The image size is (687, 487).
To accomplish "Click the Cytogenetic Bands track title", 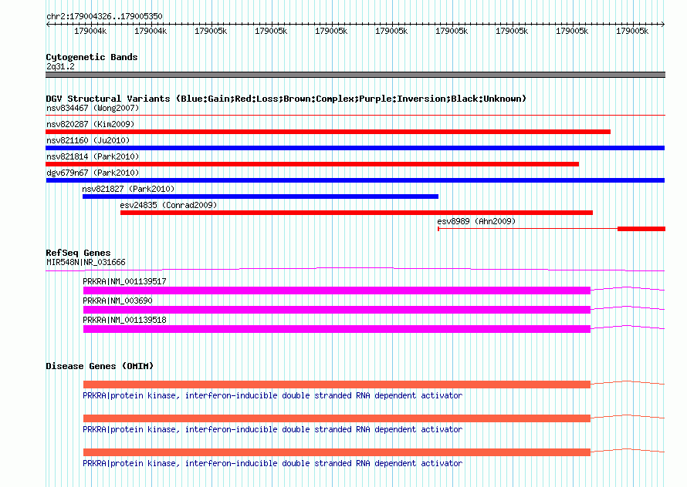I will [92, 57].
